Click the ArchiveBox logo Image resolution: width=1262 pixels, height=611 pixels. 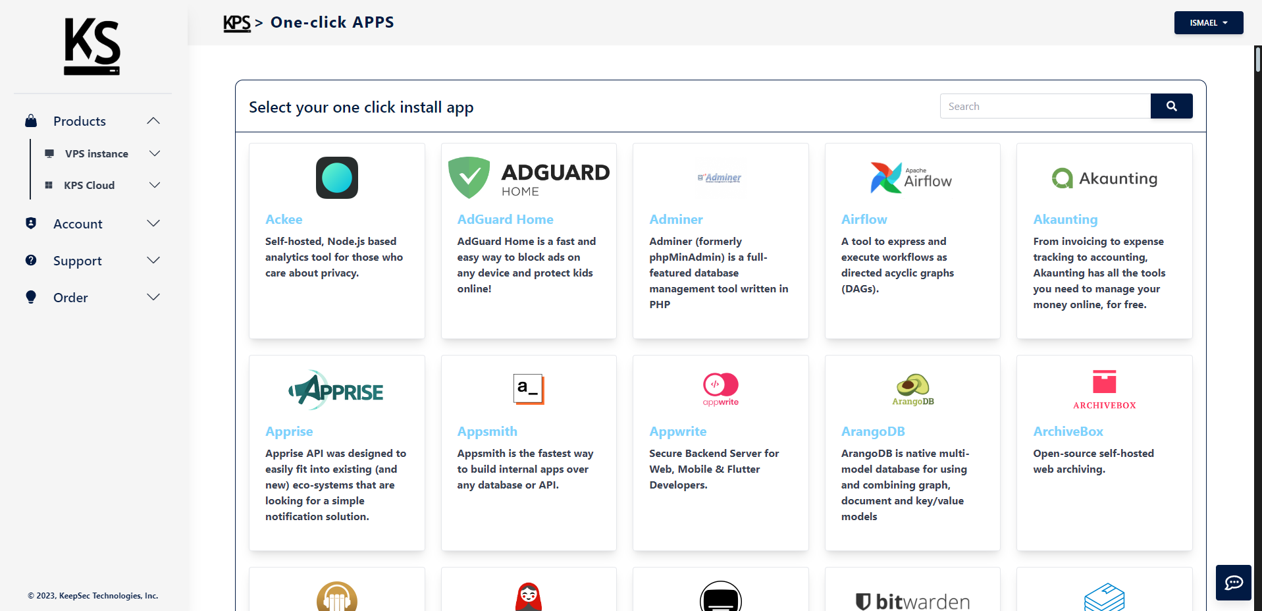(1104, 390)
